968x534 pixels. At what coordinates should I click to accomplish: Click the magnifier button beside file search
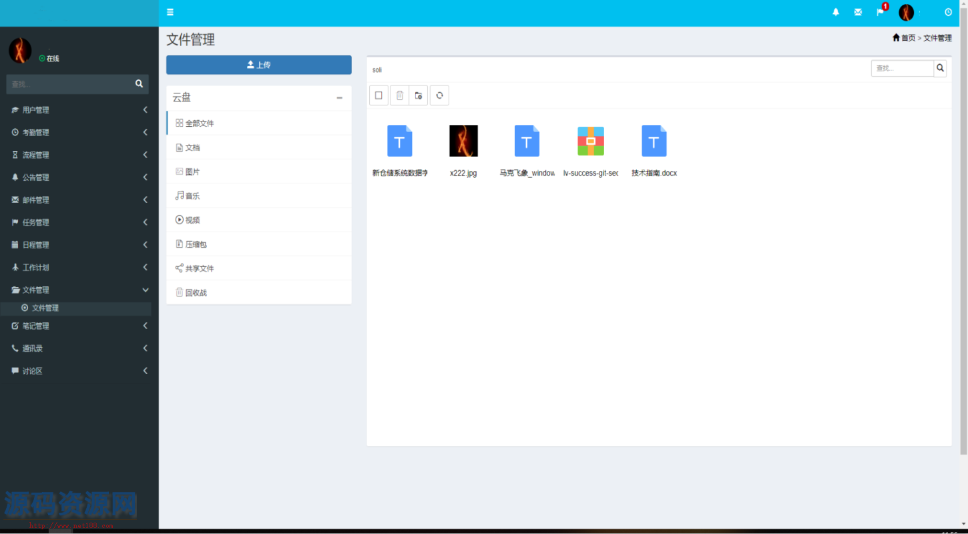[x=940, y=68]
